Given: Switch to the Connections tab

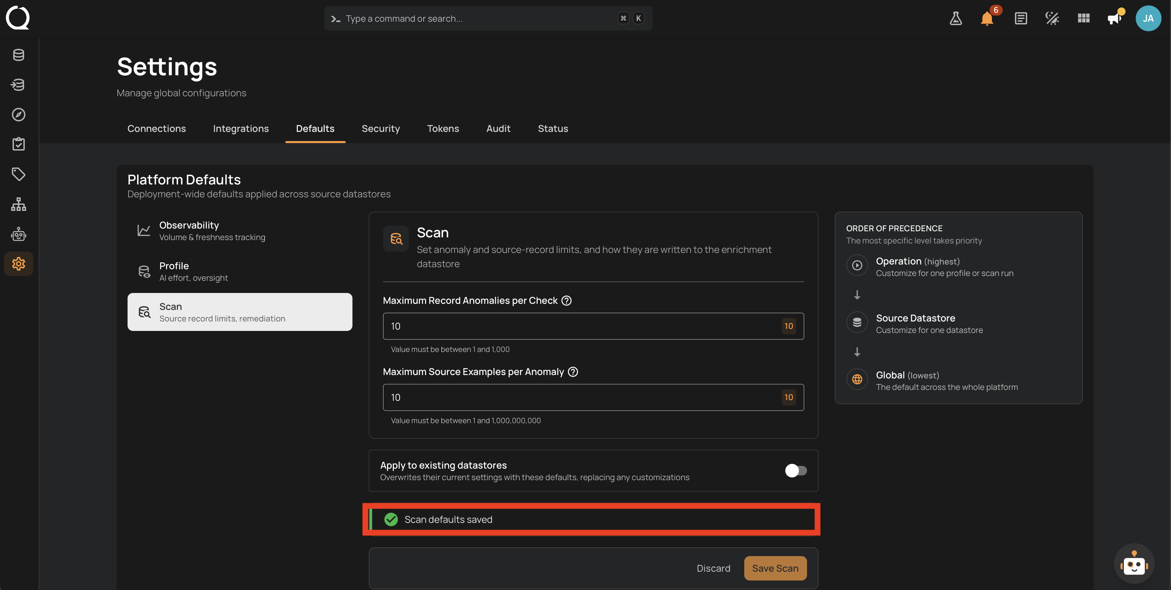Looking at the screenshot, I should [x=156, y=129].
